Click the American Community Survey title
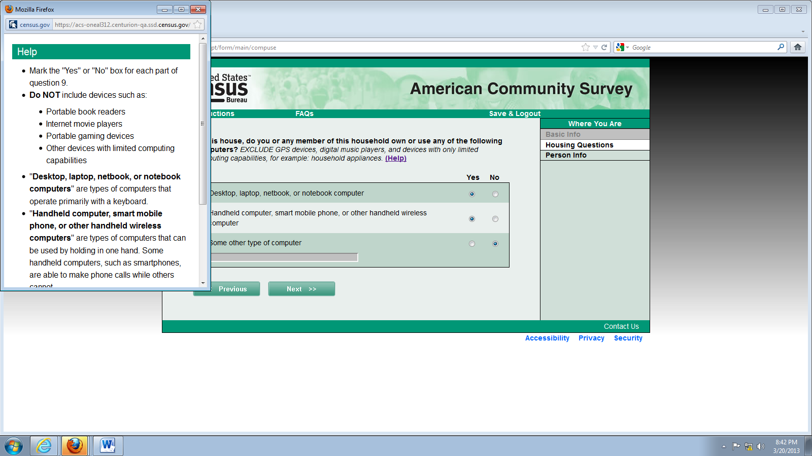812x456 pixels. click(x=521, y=89)
